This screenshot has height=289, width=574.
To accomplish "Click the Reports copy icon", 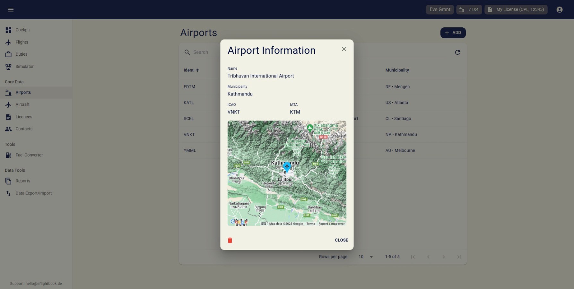I will [x=8, y=181].
